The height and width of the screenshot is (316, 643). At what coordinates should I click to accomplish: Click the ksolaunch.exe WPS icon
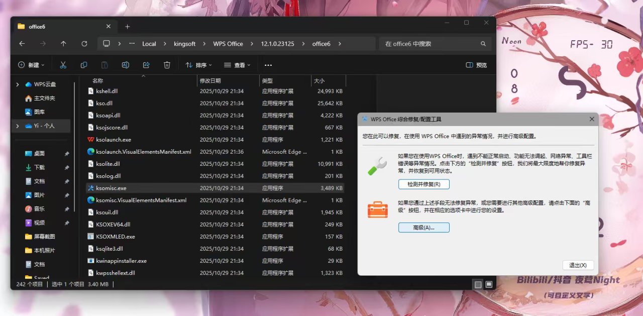point(91,140)
